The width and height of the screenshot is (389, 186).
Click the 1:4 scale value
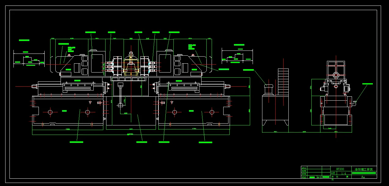343,173
